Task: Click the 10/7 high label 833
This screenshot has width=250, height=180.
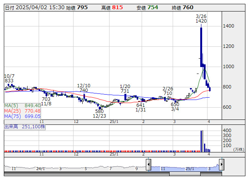Action: (9, 81)
